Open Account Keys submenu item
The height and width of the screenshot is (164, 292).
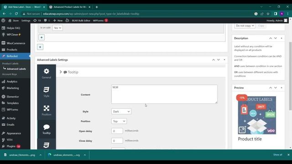point(10,74)
